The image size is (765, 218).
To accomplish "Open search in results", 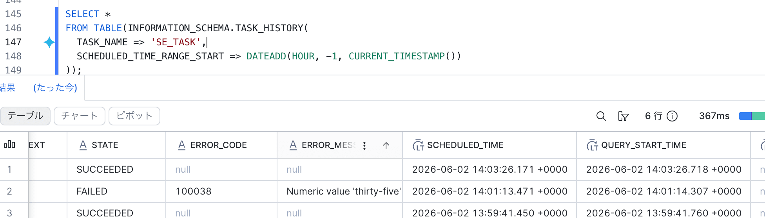I will click(x=601, y=116).
